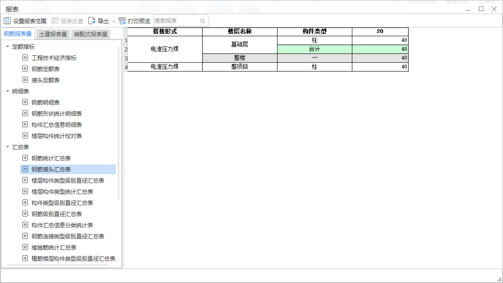The width and height of the screenshot is (503, 283).
Task: Click document icon beside 楼层构件统计校对表
Action: (x=25, y=136)
